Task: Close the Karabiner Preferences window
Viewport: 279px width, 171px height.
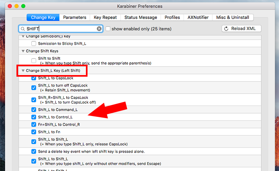Action: (10, 6)
